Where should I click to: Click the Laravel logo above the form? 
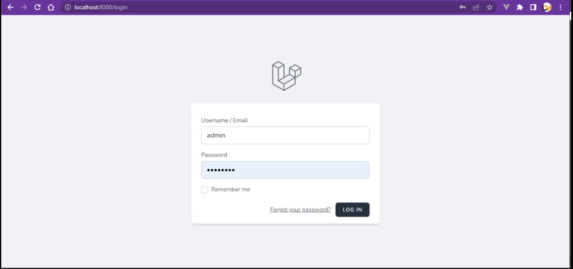(286, 76)
